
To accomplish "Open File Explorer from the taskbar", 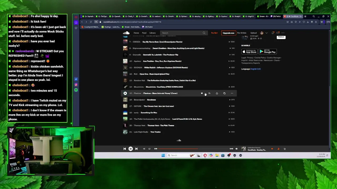I will click(217, 155).
